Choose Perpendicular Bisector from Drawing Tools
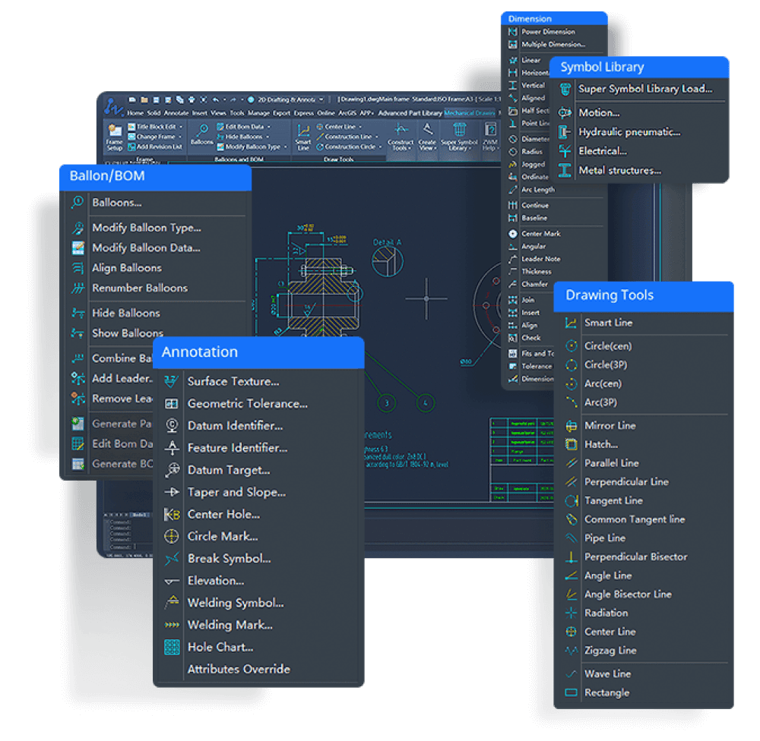This screenshot has height=741, width=760. [635, 557]
